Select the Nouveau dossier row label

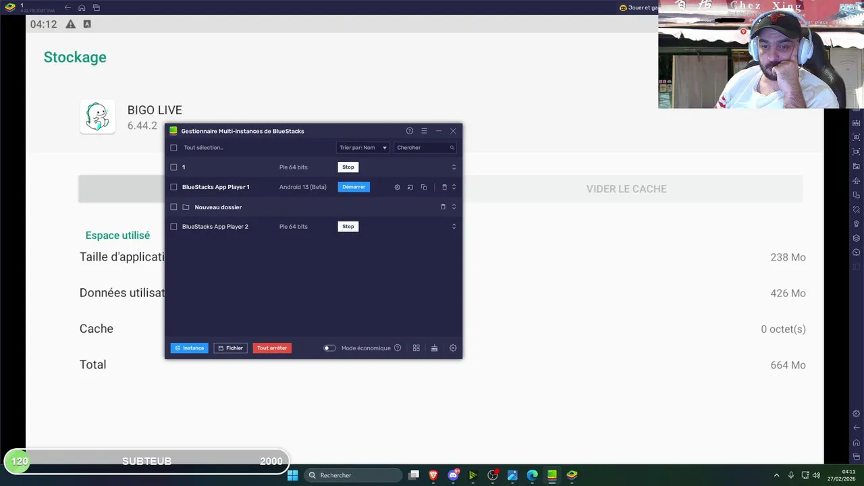(x=218, y=207)
